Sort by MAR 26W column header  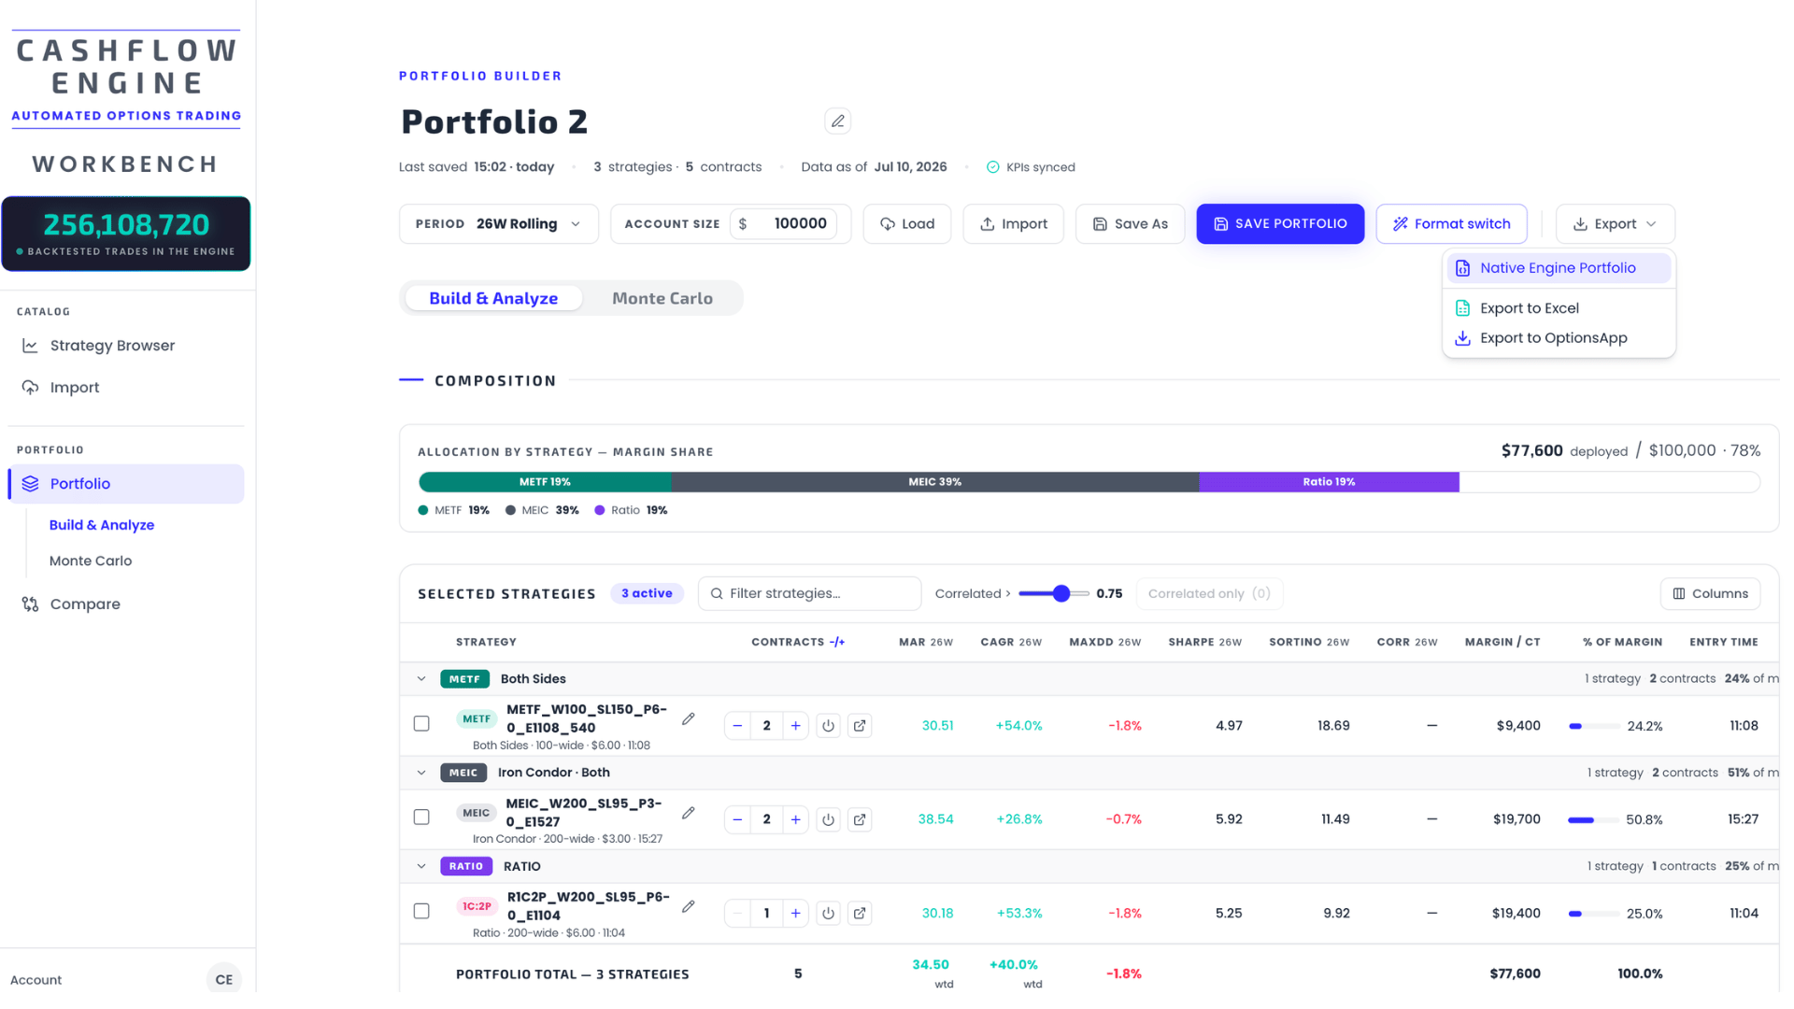925,642
